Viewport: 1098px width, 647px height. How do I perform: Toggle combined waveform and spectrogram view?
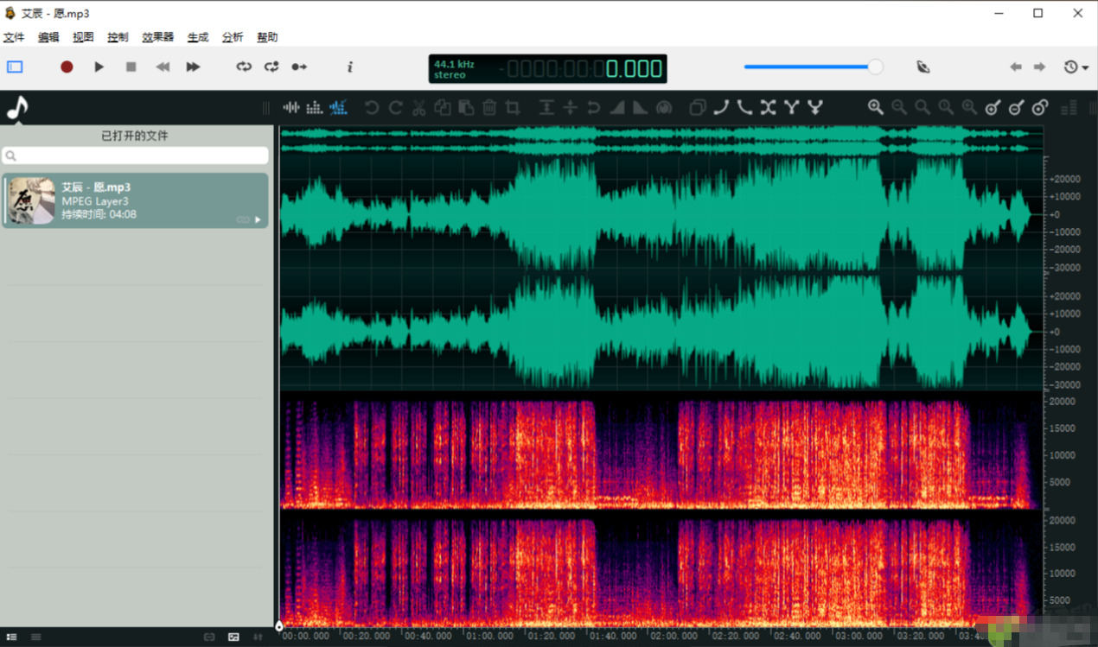[338, 107]
